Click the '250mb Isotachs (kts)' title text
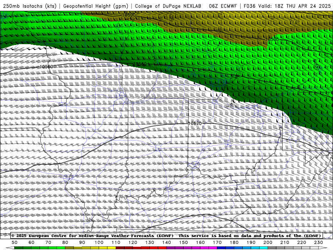 pos(30,6)
